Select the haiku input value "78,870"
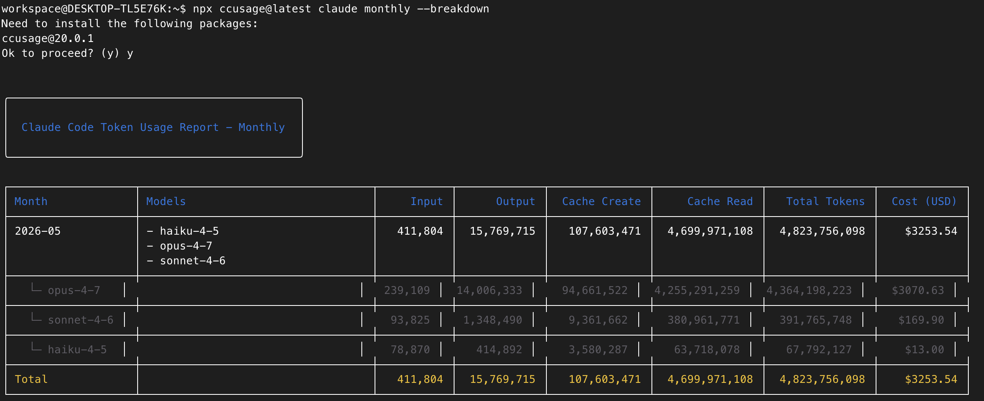 click(410, 350)
